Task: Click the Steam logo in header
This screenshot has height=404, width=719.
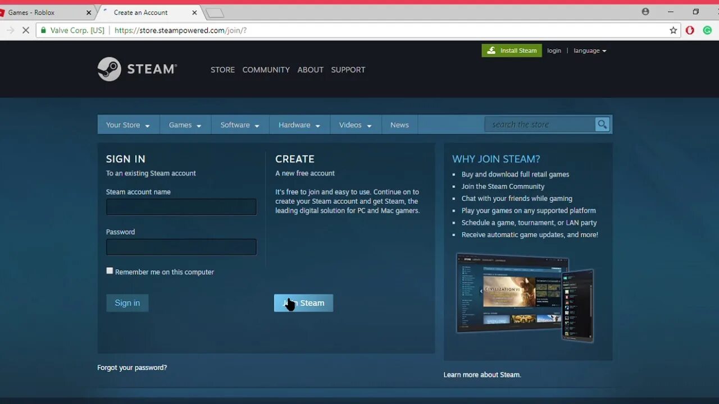Action: tap(137, 69)
